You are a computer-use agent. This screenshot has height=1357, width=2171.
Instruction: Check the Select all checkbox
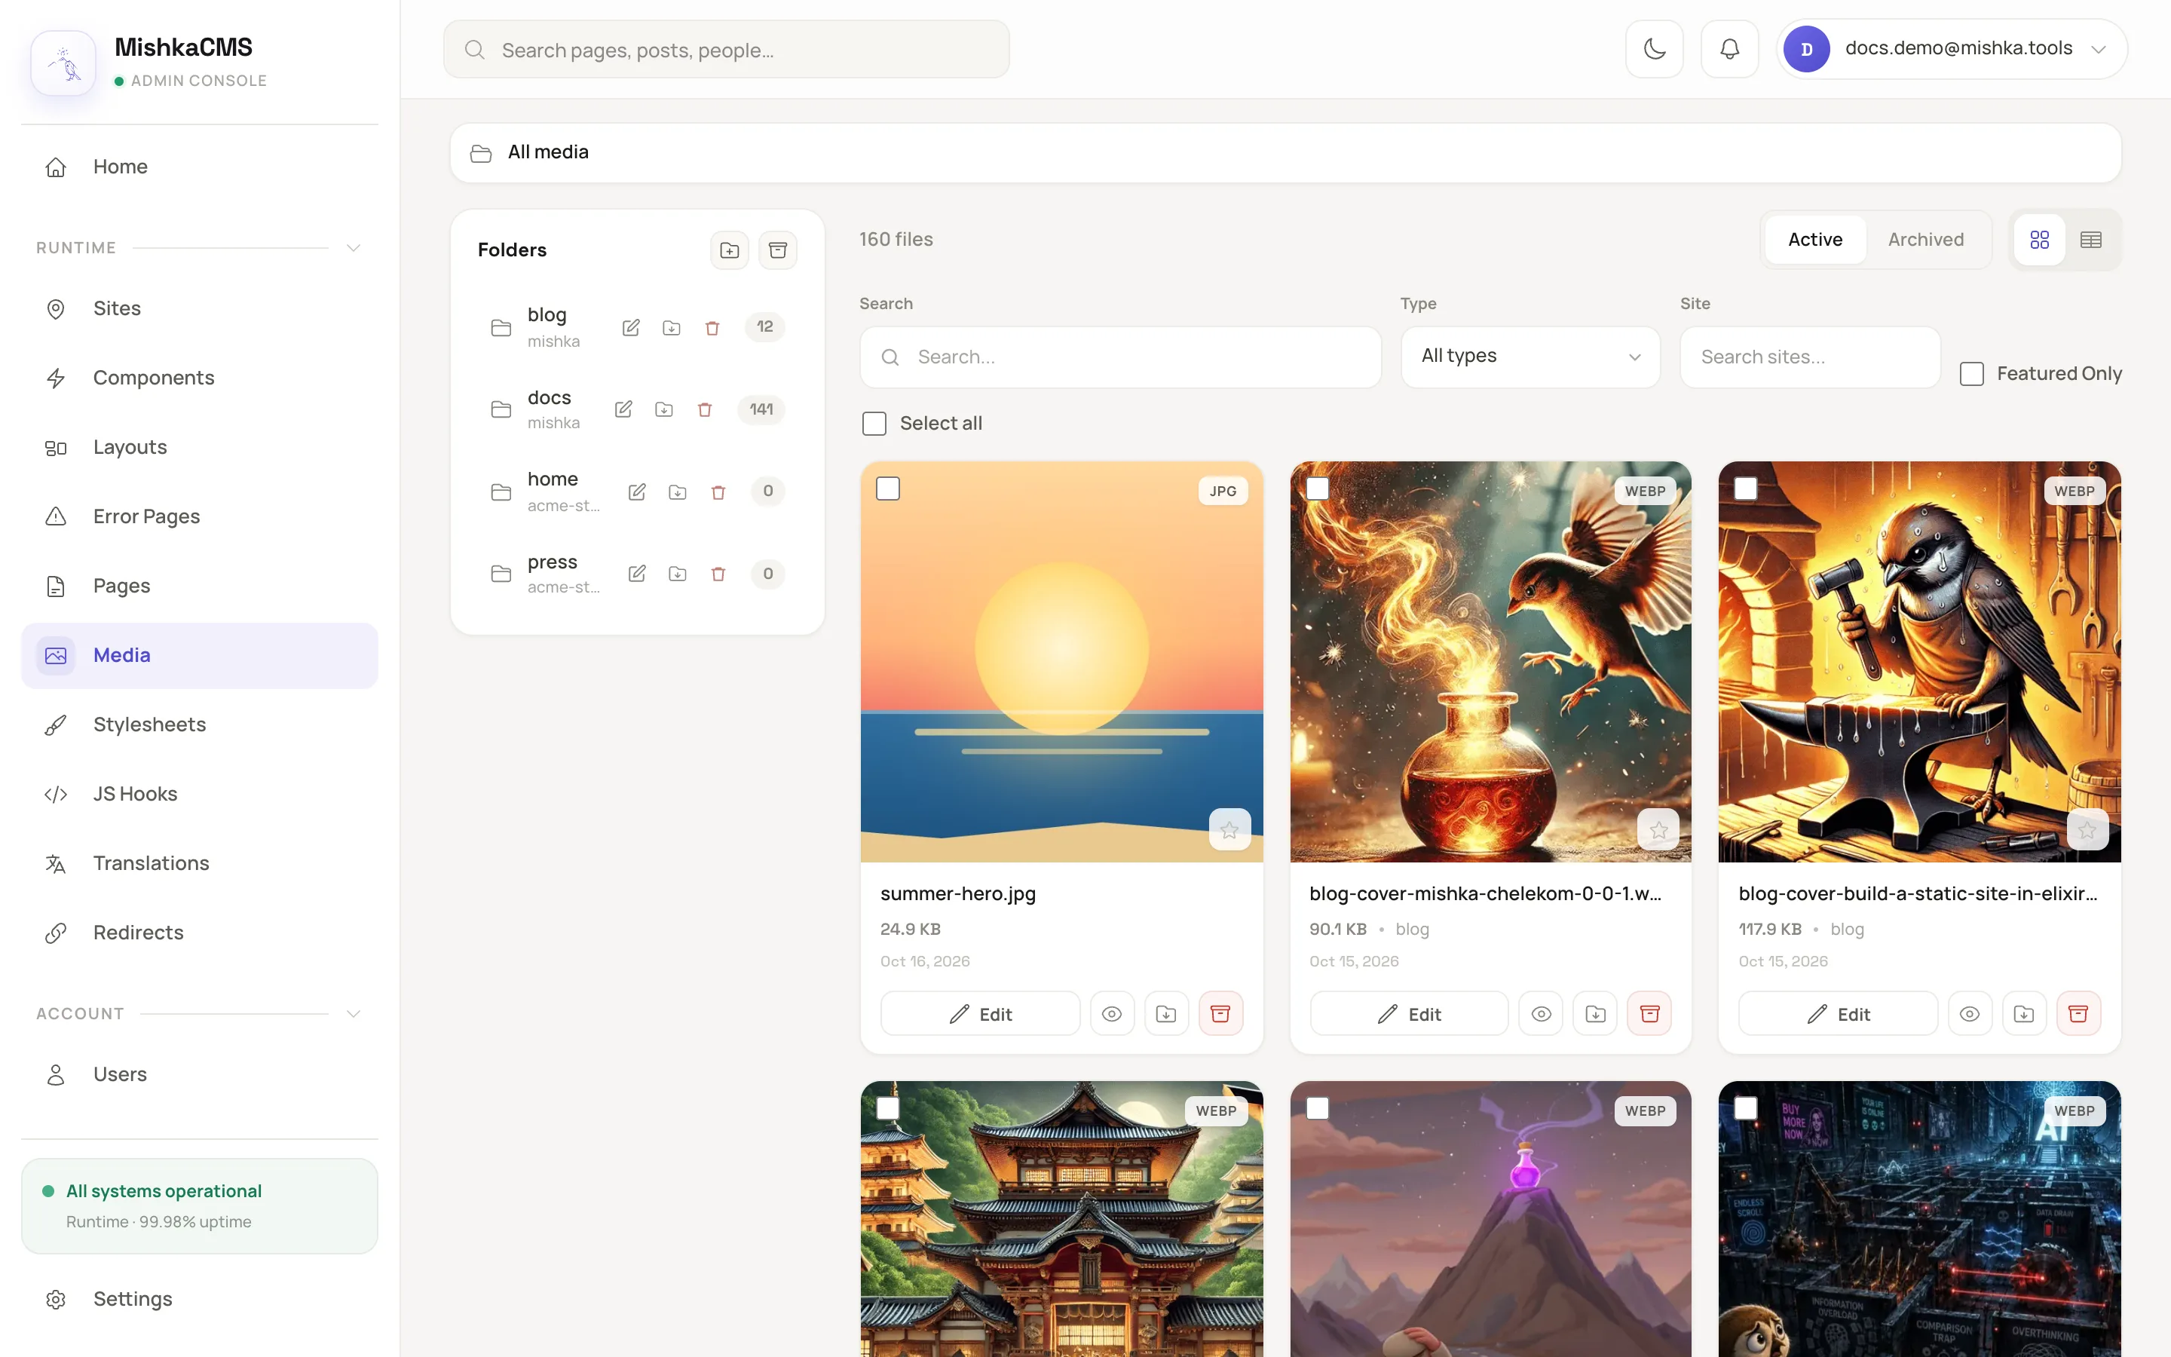[x=874, y=424]
